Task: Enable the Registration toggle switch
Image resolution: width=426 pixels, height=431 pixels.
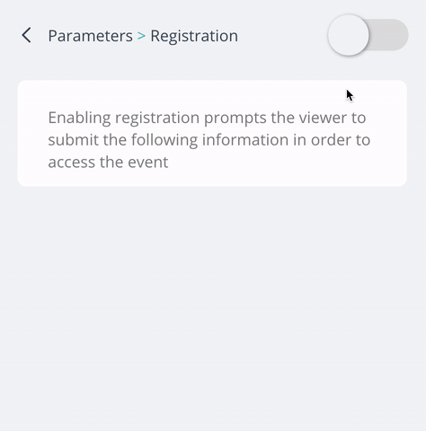Action: tap(368, 35)
